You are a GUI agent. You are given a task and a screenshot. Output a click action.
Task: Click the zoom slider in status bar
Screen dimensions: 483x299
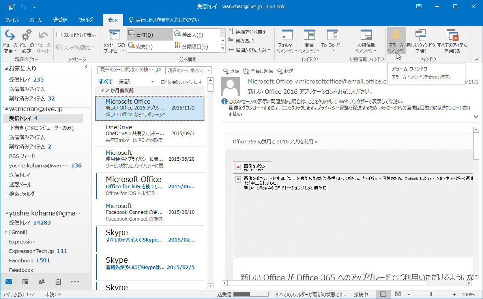(x=431, y=294)
